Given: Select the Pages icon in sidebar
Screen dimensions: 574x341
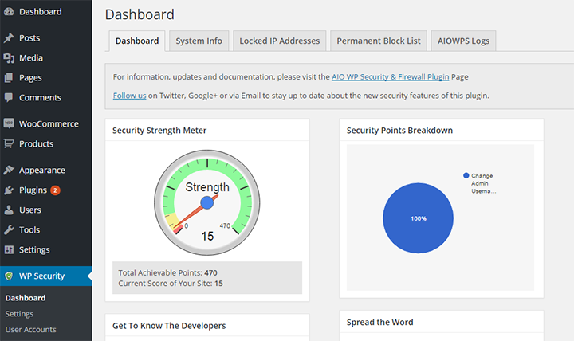Looking at the screenshot, I should coord(9,77).
